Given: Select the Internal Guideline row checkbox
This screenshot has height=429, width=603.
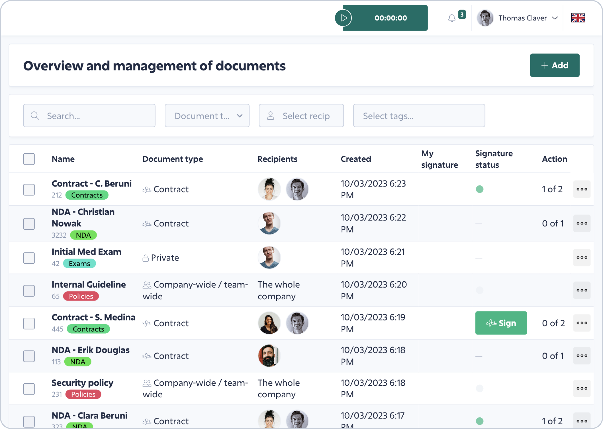Looking at the screenshot, I should click(x=29, y=291).
